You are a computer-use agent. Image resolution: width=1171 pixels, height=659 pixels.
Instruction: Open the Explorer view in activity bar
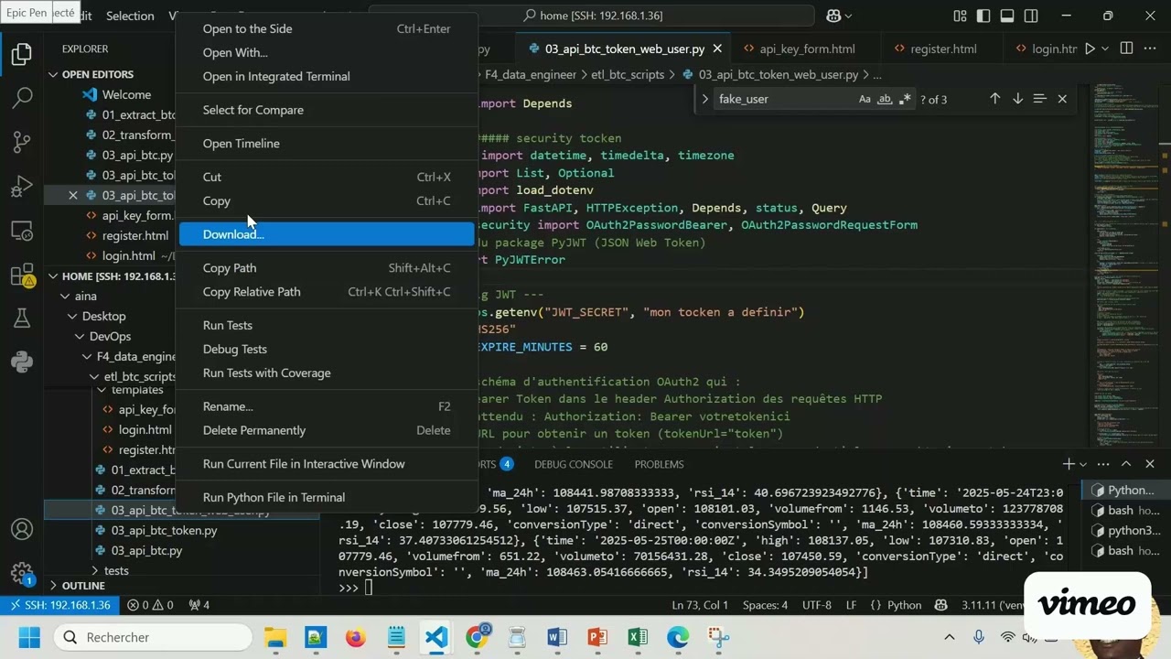point(22,54)
